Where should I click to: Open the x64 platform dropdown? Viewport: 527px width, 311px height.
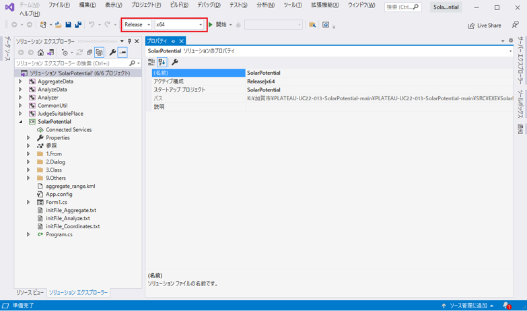[x=179, y=25]
